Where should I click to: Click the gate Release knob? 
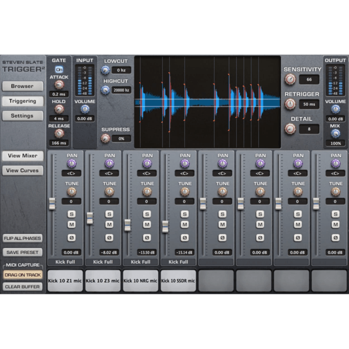pos(59,133)
